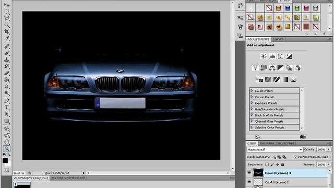Image resolution: width=334 pixels, height=188 pixels.
Task: Switch to the ЖУРНАЛ ИЗМЕРЕНИЙ tab
Action: click(68, 178)
